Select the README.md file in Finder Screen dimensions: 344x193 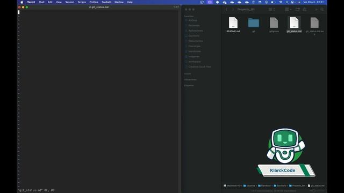(233, 25)
